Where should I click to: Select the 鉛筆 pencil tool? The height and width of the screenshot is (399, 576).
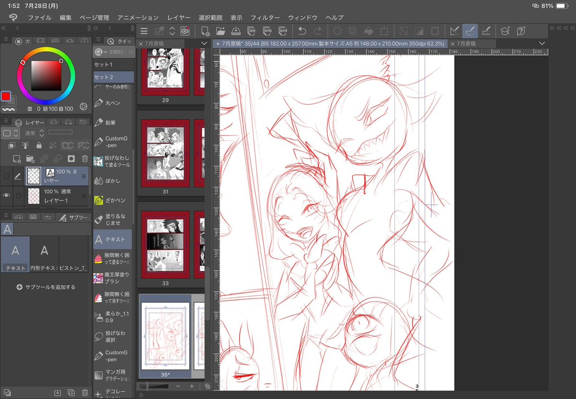pos(113,123)
